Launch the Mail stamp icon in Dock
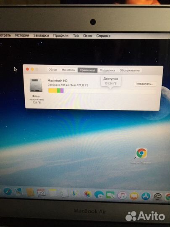The height and width of the screenshot is (227, 170). (19, 192)
